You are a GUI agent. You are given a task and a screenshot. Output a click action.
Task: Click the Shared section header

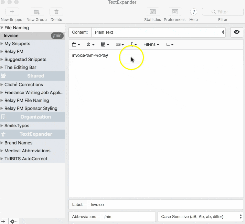click(x=32, y=76)
